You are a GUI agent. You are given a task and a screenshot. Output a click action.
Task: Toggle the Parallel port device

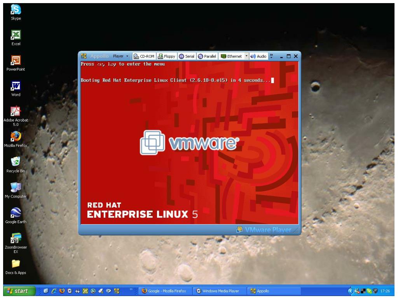pos(207,56)
